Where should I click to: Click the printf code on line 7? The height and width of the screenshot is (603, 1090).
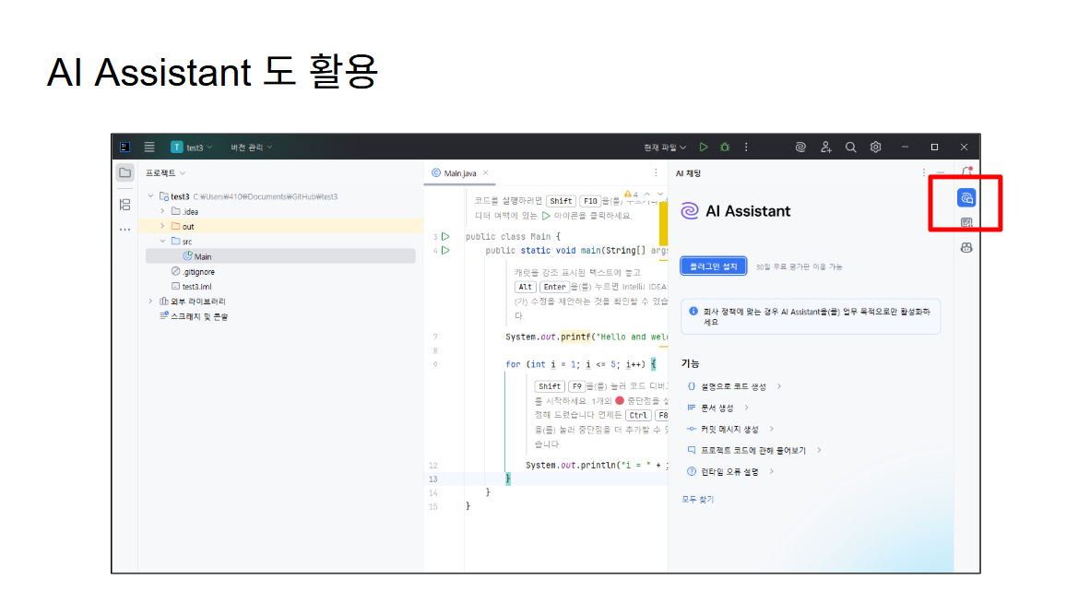point(575,337)
